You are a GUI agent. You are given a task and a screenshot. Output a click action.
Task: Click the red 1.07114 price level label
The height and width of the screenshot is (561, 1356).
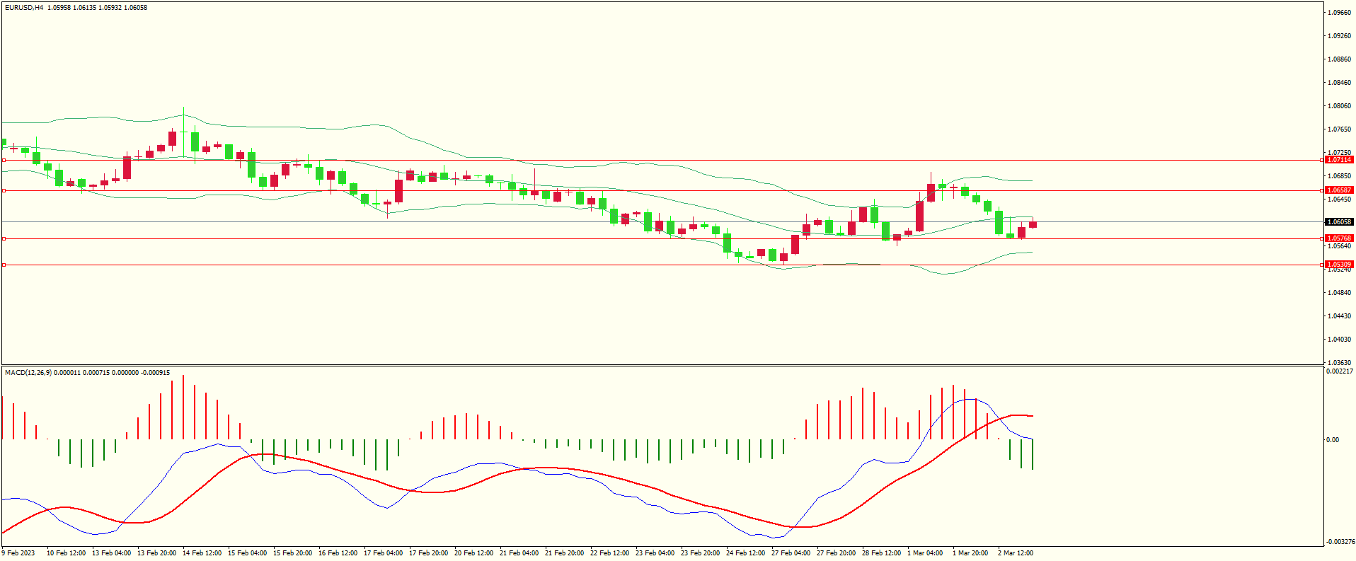coord(1338,160)
